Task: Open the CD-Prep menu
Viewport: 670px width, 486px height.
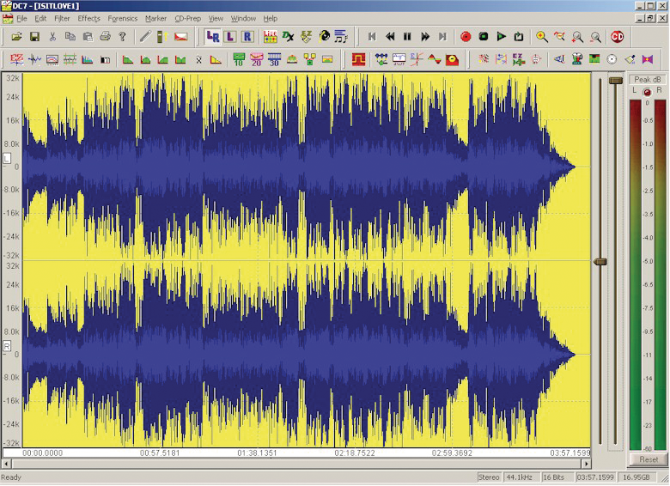Action: 186,18
